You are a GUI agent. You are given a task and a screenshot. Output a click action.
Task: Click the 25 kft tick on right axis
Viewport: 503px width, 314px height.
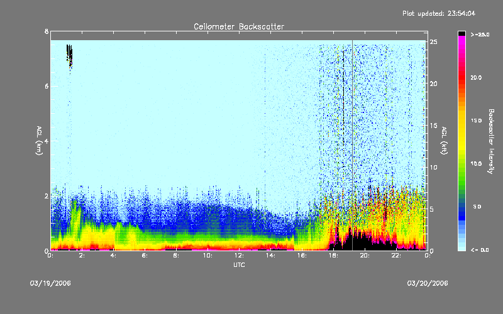click(433, 42)
